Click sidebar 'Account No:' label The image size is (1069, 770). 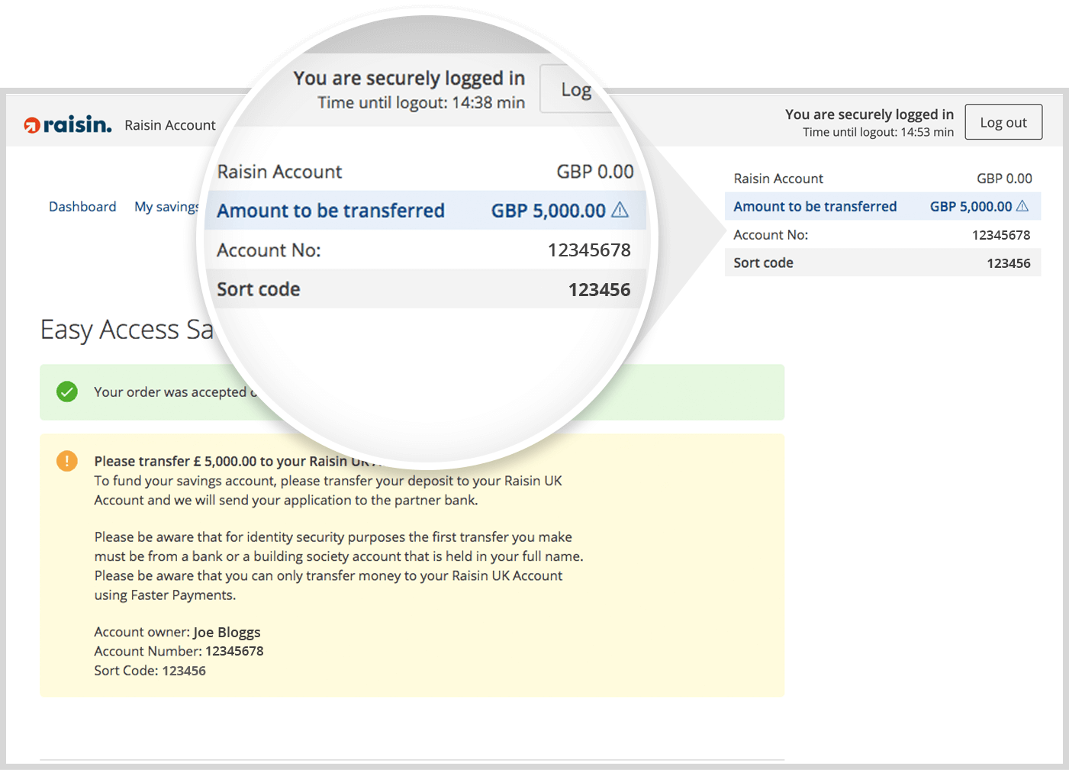tap(771, 235)
